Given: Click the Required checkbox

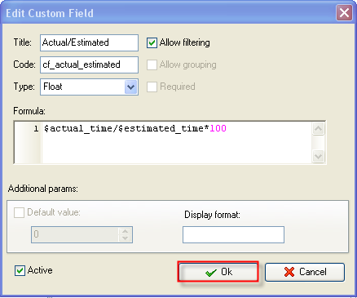Looking at the screenshot, I should pyautogui.click(x=152, y=87).
